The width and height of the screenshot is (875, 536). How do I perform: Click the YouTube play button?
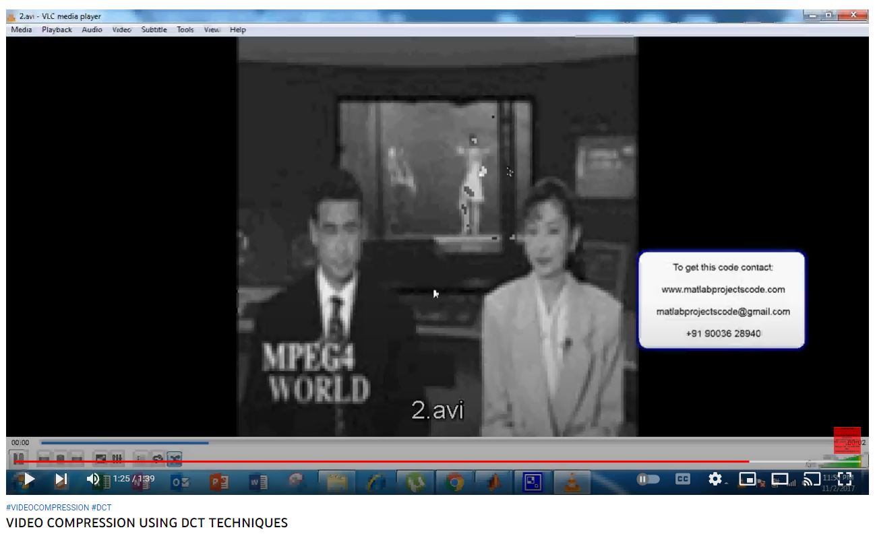pyautogui.click(x=28, y=479)
